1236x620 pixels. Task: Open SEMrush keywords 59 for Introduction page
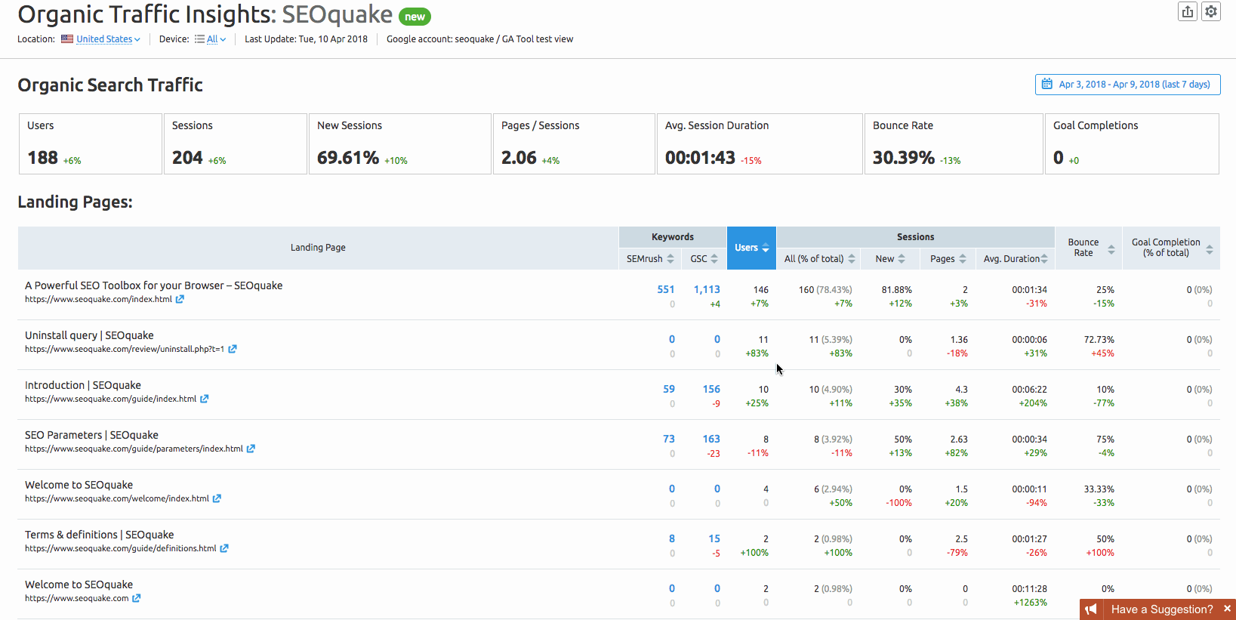point(669,389)
